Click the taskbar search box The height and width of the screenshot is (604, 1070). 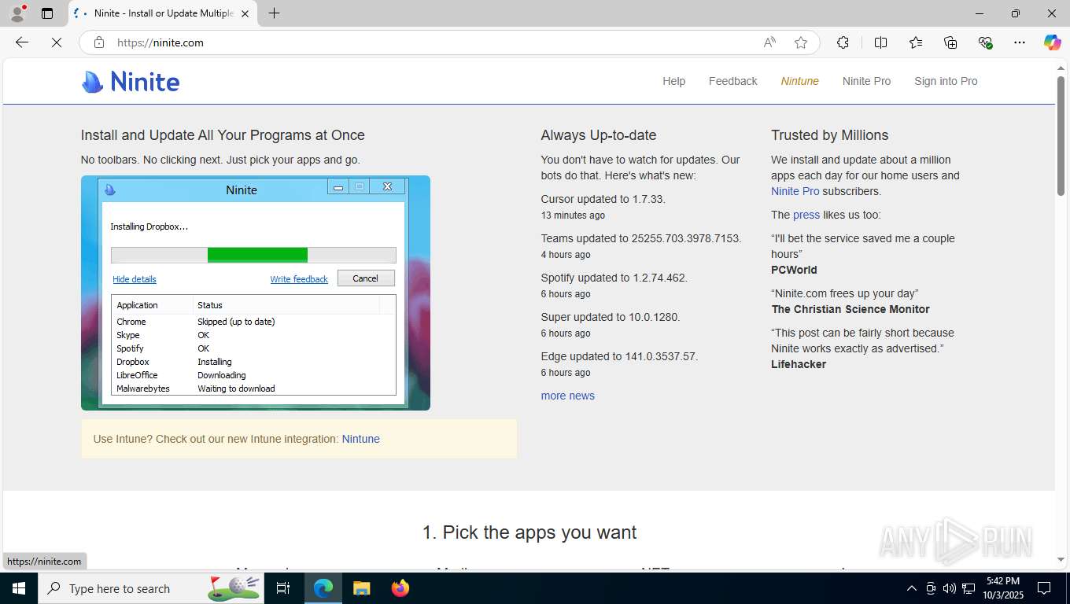pyautogui.click(x=152, y=588)
